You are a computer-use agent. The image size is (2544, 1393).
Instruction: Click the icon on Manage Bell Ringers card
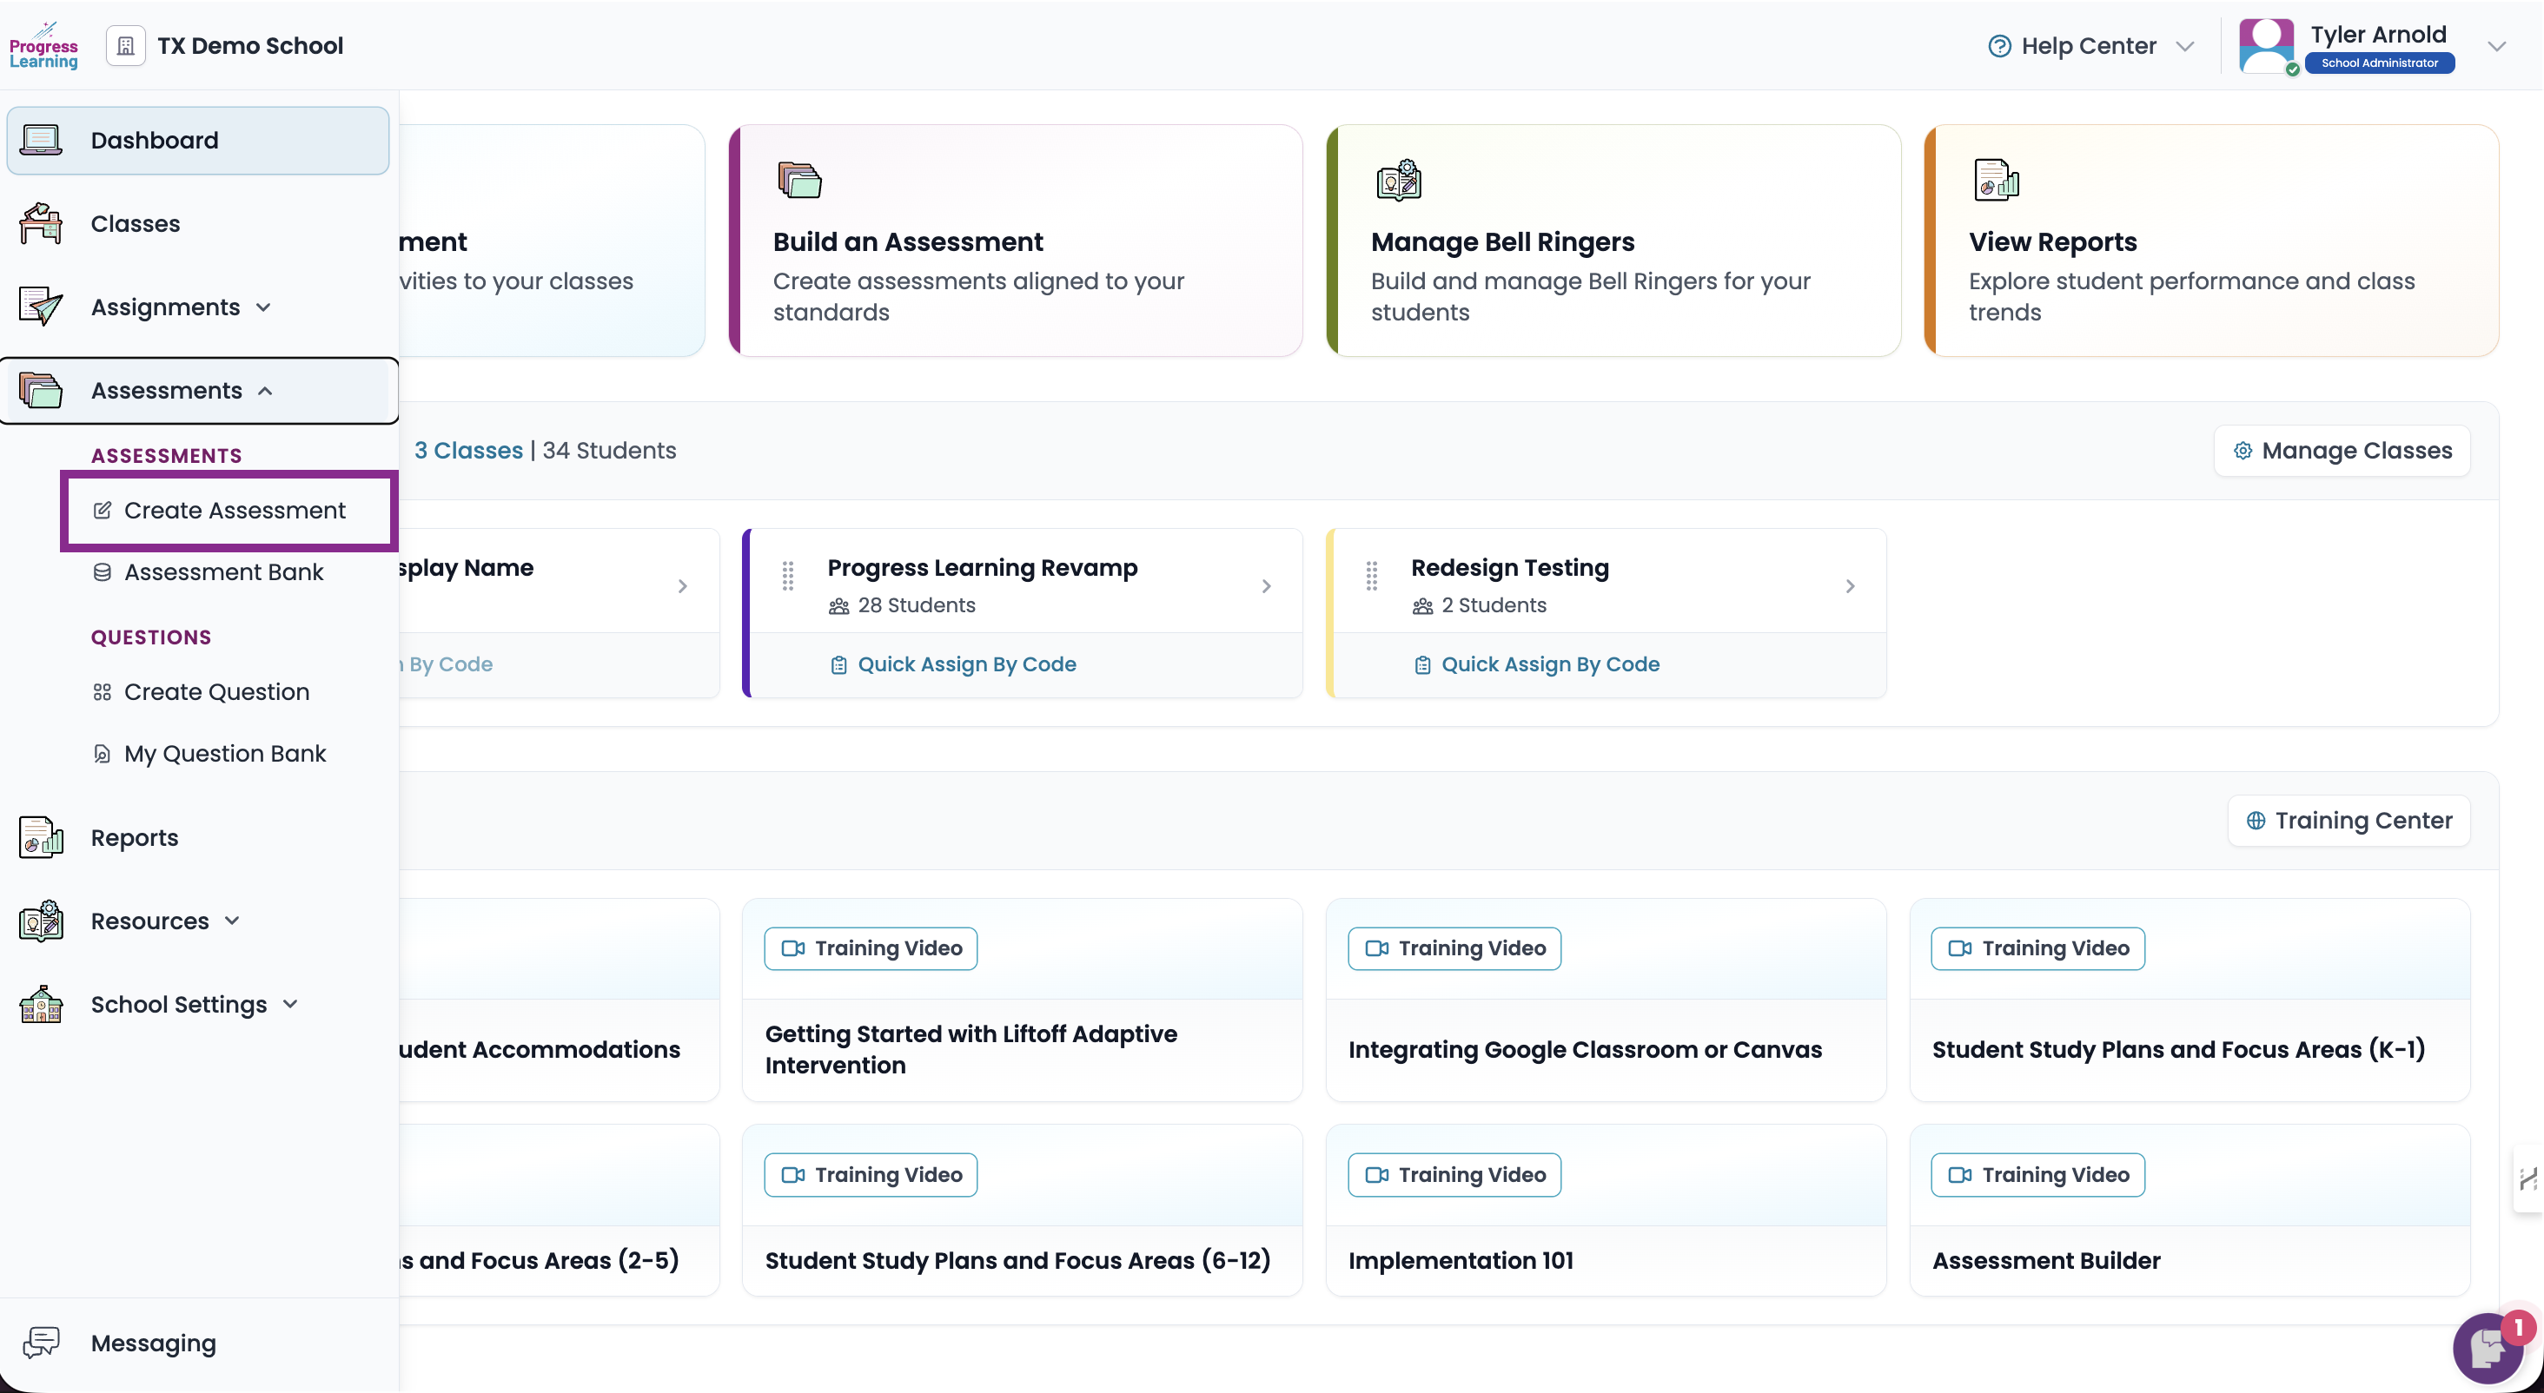click(x=1398, y=180)
